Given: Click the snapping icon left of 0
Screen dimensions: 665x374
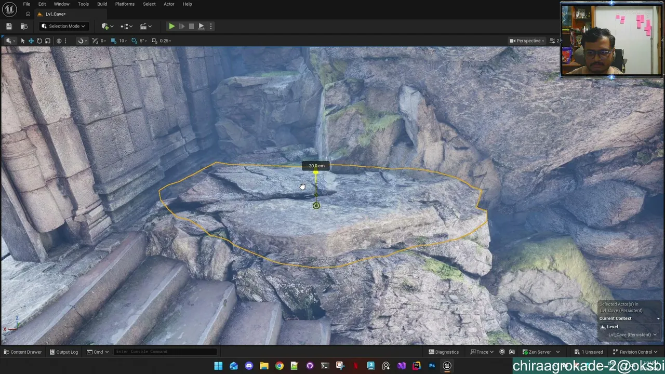Looking at the screenshot, I should point(95,41).
